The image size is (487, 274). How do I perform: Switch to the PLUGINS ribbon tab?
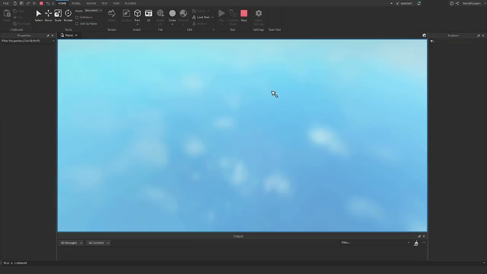click(x=131, y=3)
